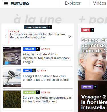Open the Europe : les forêts headline
Screen dimensions: 107x112
tap(47, 100)
